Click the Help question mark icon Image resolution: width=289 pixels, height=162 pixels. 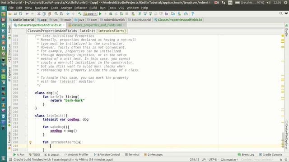193,14
